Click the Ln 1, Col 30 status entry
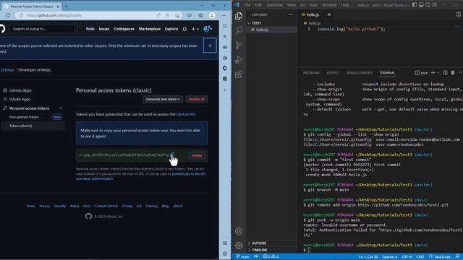Viewport: 463px width, 260px height. (x=368, y=256)
